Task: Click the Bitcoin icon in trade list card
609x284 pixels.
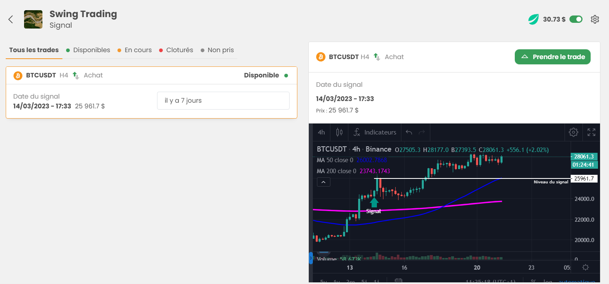Action: [x=18, y=75]
